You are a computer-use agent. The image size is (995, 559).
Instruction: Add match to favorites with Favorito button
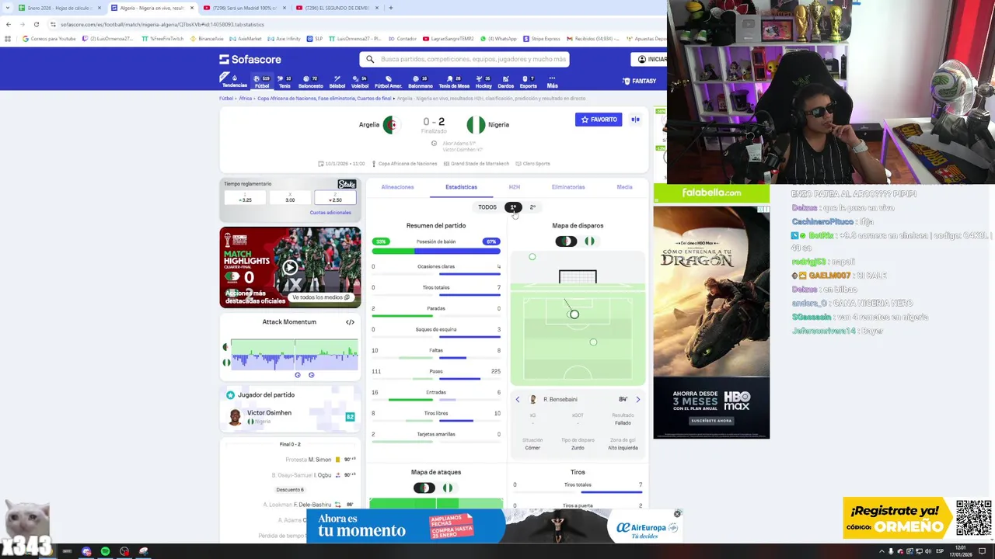[x=599, y=120]
